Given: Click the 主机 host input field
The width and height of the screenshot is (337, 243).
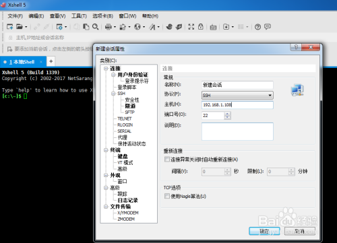Looking at the screenshot, I should coord(237,105).
